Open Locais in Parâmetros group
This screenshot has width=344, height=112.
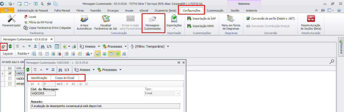(x=30, y=17)
